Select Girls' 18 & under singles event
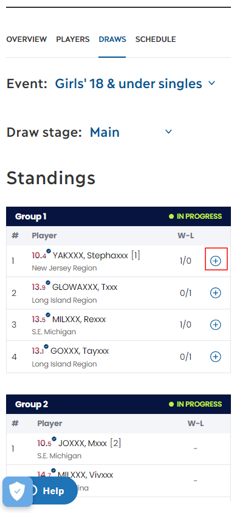The width and height of the screenshot is (237, 513). pos(128,84)
